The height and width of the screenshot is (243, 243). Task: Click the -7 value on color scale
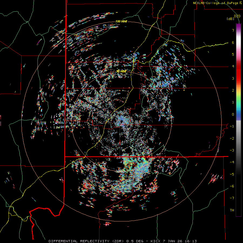coord(232,198)
